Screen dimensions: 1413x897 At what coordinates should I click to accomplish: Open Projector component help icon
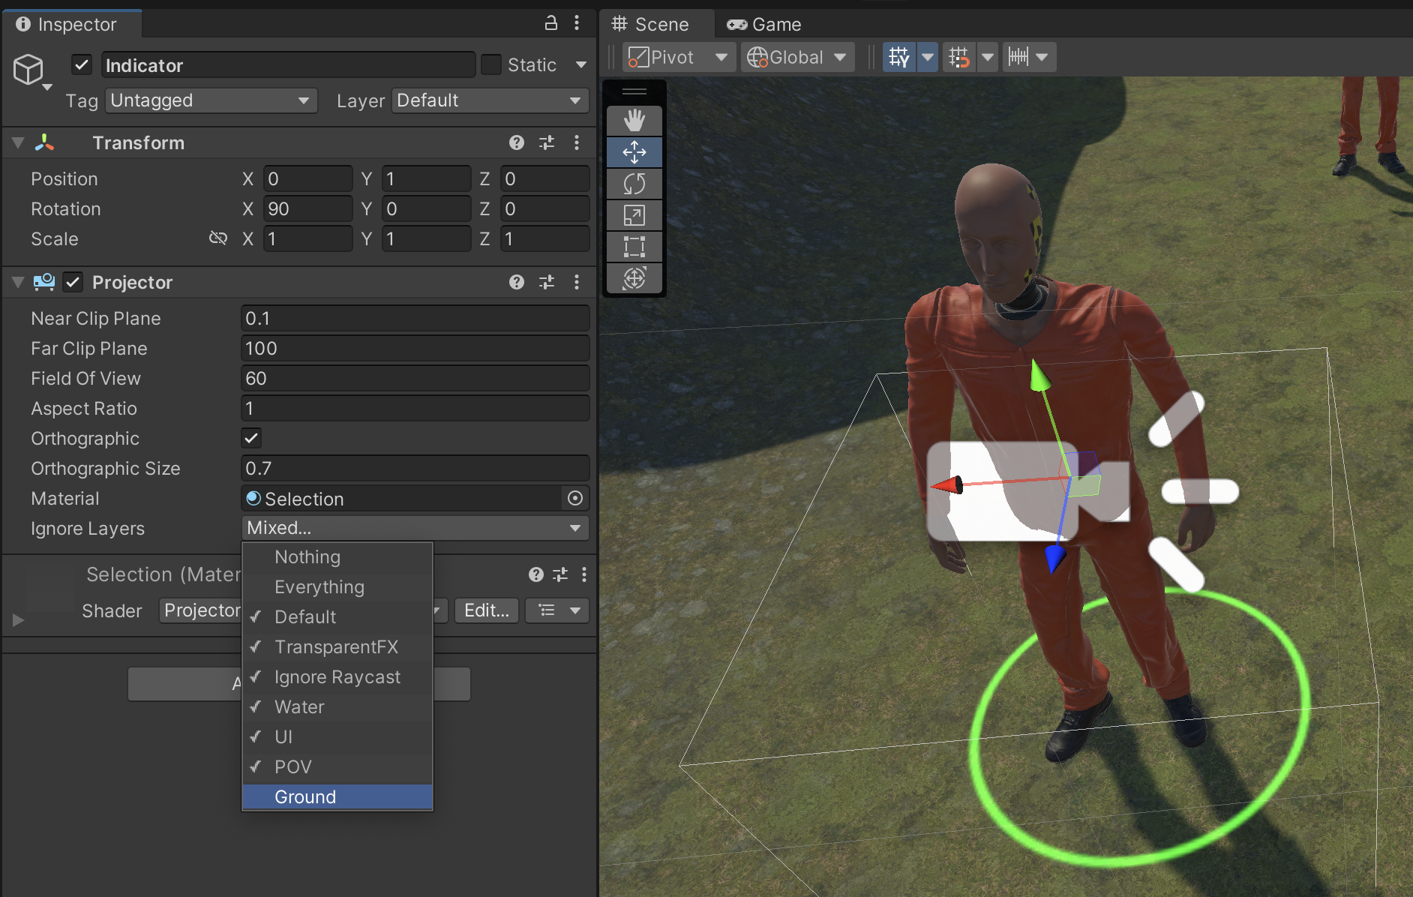pos(516,282)
